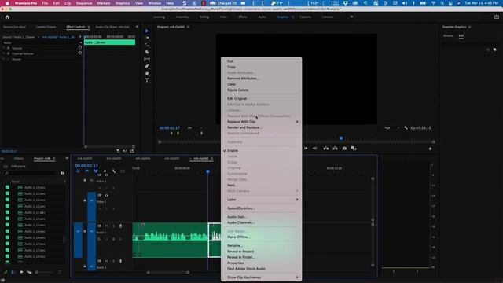Click the Lift button in Program monitor
The height and width of the screenshot is (283, 503).
pos(326,149)
